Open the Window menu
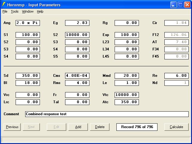Screen dimensions: 192x144 point(28,11)
